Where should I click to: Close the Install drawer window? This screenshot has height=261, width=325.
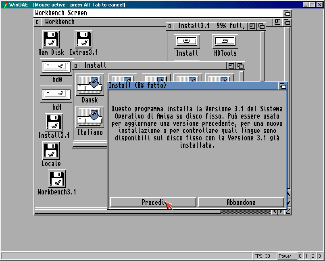[76, 66]
